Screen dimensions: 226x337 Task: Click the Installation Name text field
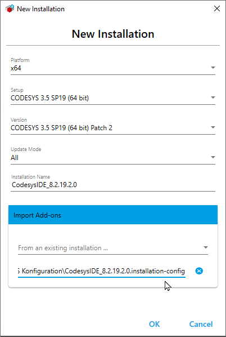[113, 185]
